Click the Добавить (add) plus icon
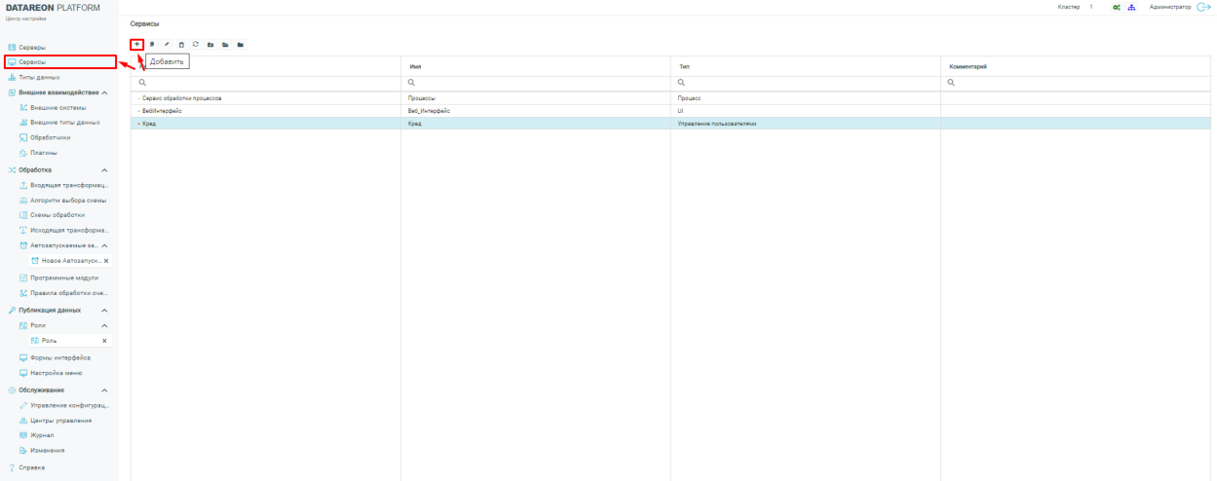This screenshot has width=1217, height=481. [137, 44]
